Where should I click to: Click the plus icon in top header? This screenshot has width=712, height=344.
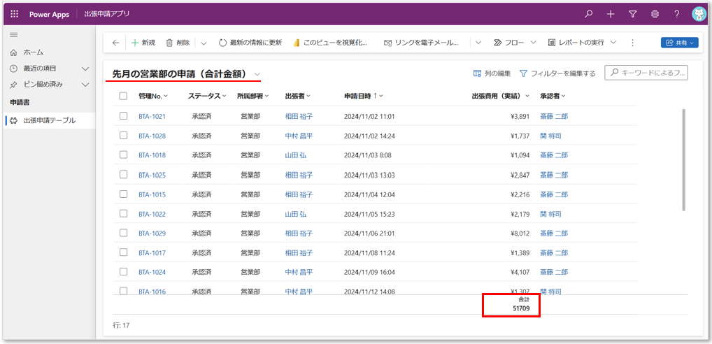click(611, 14)
